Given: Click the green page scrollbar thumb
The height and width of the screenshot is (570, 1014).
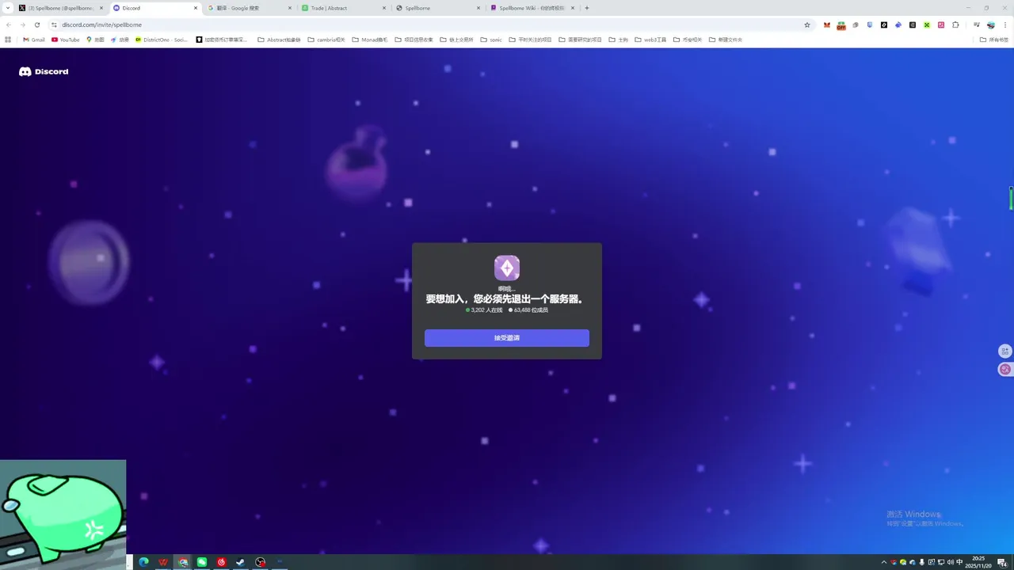Looking at the screenshot, I should click(x=1011, y=198).
